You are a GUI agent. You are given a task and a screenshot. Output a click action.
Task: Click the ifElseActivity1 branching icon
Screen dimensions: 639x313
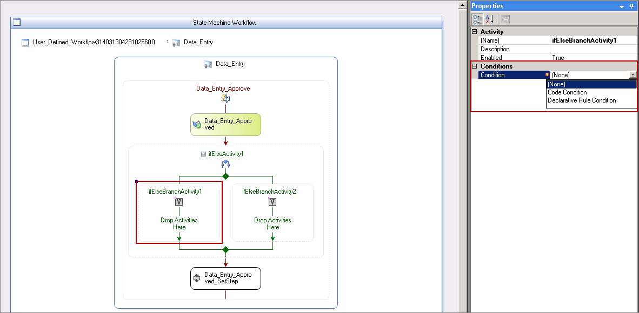click(225, 164)
